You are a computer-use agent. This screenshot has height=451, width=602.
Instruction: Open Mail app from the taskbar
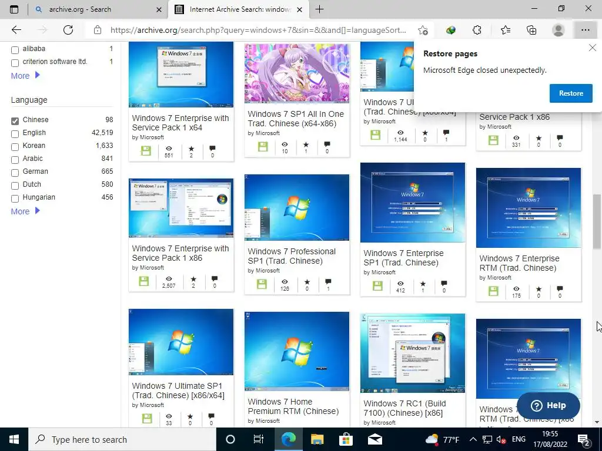click(374, 439)
